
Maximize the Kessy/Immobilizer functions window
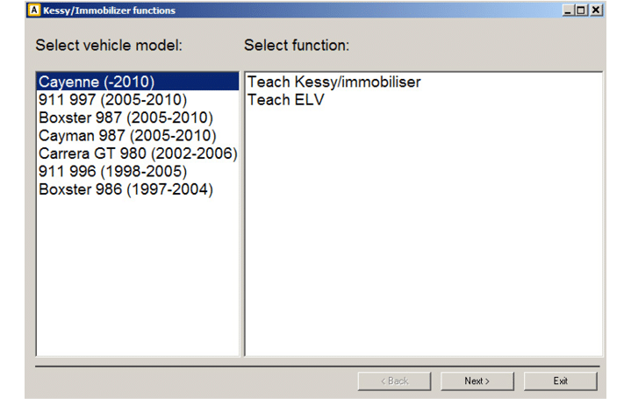[x=582, y=11]
